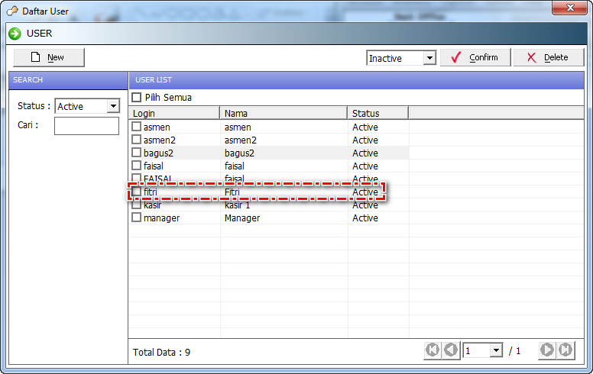Image resolution: width=593 pixels, height=374 pixels.
Task: Sort by the Nama column header
Action: point(284,113)
